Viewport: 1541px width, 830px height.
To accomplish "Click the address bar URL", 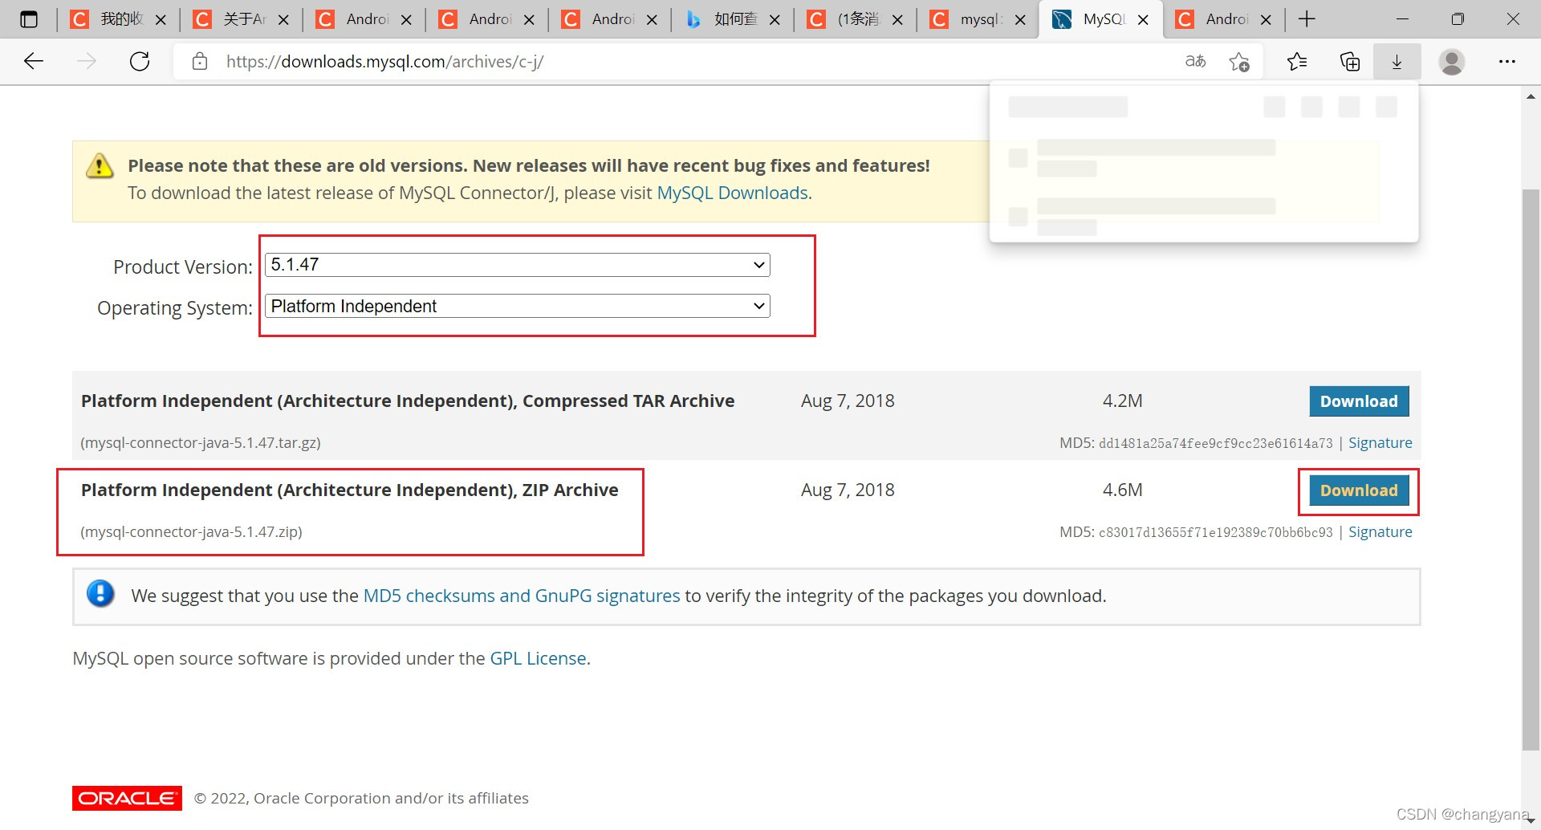I will tap(385, 62).
